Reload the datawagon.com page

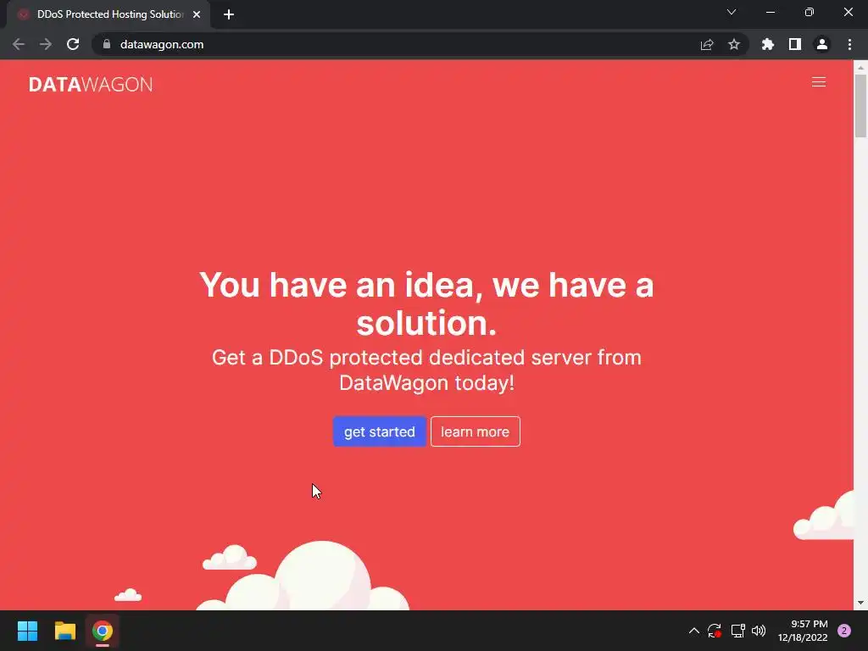(73, 44)
